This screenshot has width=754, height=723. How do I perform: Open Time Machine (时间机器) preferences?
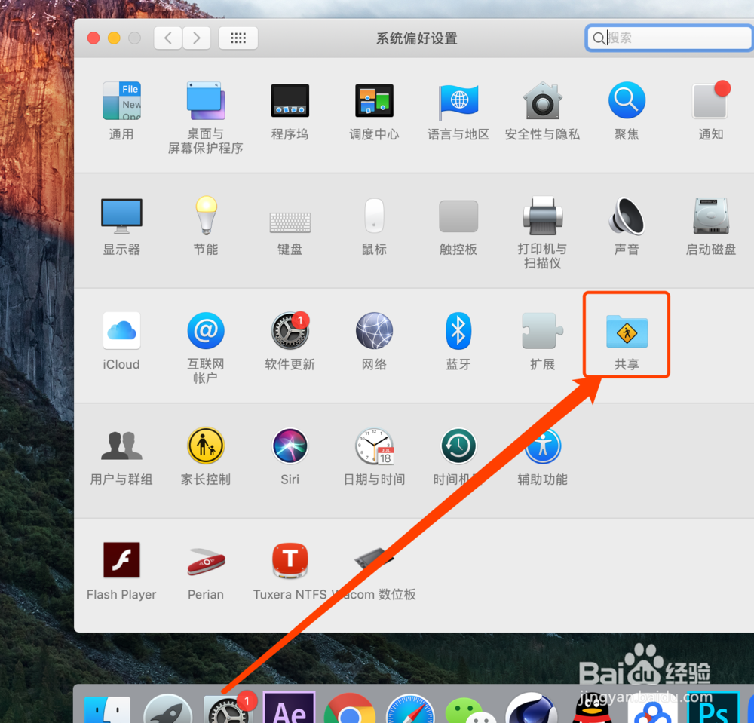point(458,445)
